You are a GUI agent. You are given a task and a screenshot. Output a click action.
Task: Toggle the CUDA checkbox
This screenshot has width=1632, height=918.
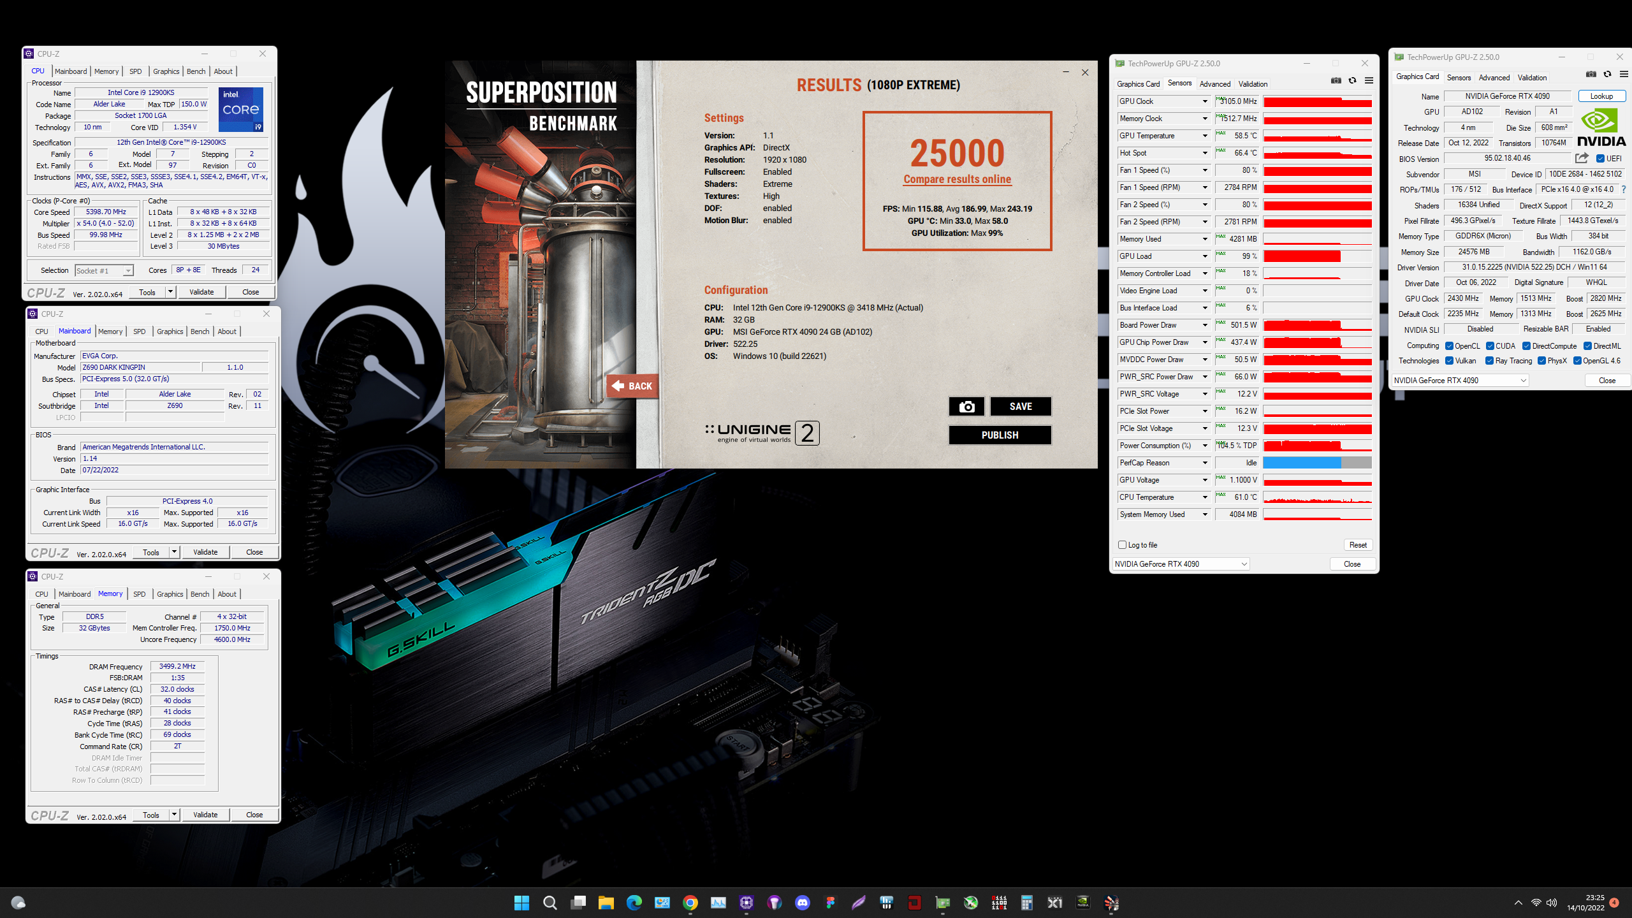click(x=1490, y=346)
